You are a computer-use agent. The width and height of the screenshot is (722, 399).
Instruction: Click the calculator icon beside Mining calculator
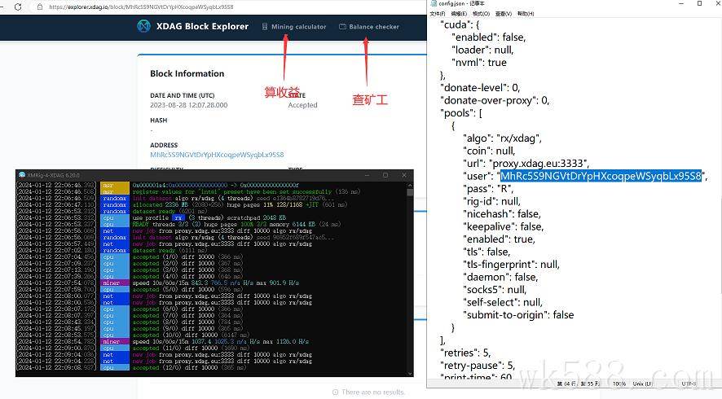click(x=265, y=27)
